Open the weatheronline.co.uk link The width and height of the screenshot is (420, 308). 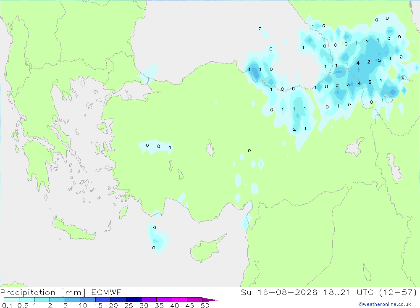tap(385, 304)
